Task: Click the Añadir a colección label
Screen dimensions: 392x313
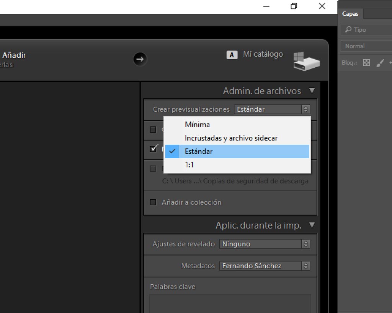Action: [191, 202]
